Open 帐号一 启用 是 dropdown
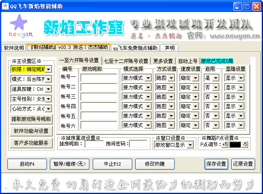This screenshot has width=263, height=194. click(216, 78)
